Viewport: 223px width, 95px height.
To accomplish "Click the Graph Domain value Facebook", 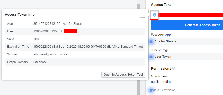I will point(40,62).
